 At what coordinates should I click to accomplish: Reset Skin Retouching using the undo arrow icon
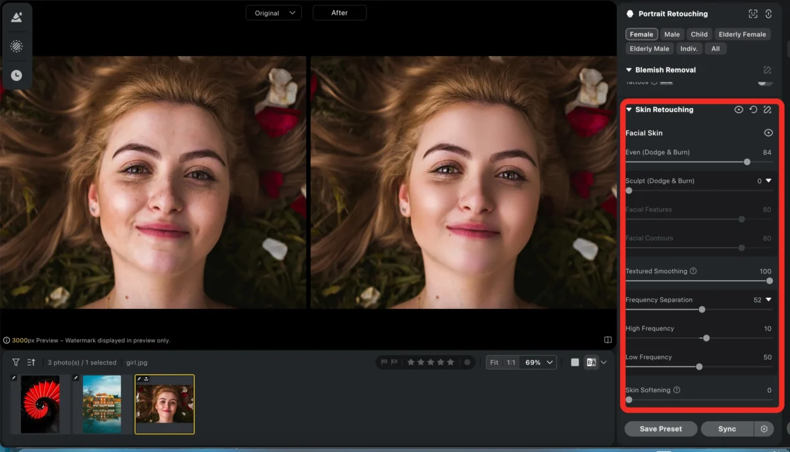pyautogui.click(x=753, y=109)
